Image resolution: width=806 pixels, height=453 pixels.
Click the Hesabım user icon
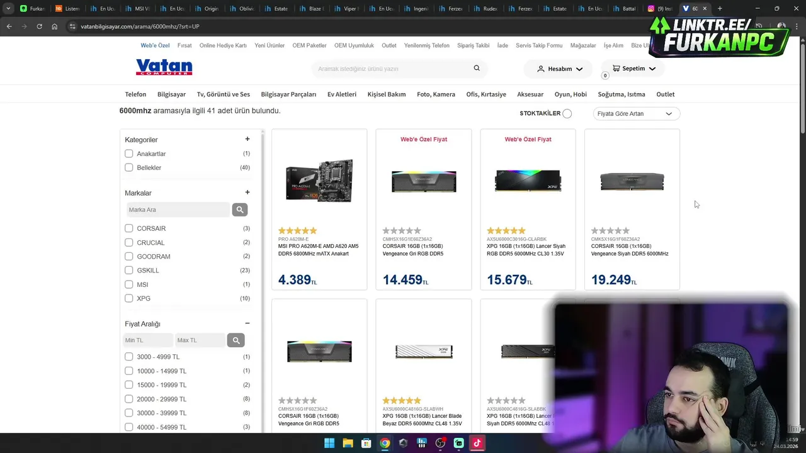pos(540,69)
